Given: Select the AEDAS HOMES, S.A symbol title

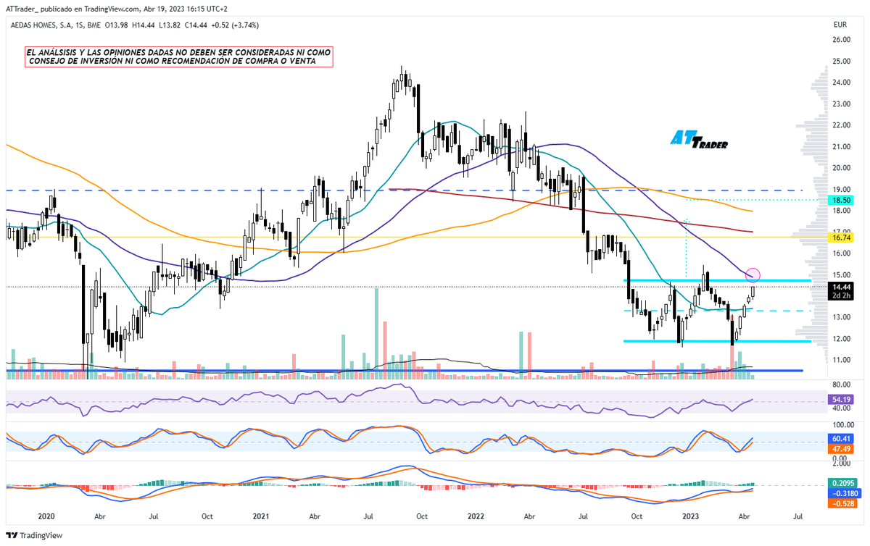Looking at the screenshot, I should click(43, 25).
